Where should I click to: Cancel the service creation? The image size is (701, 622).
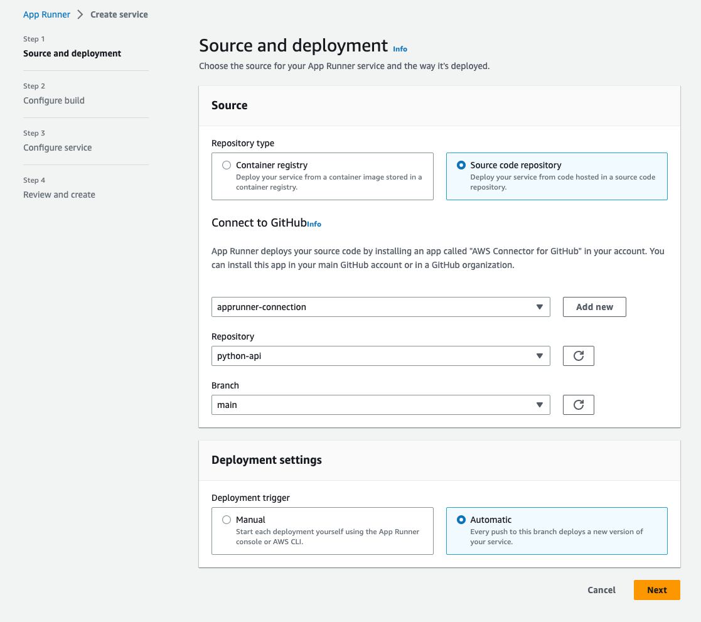click(601, 590)
